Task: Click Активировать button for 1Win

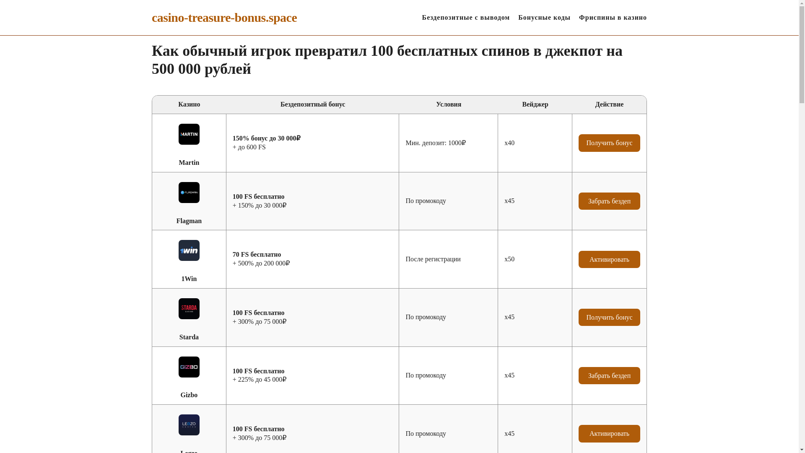Action: [609, 259]
